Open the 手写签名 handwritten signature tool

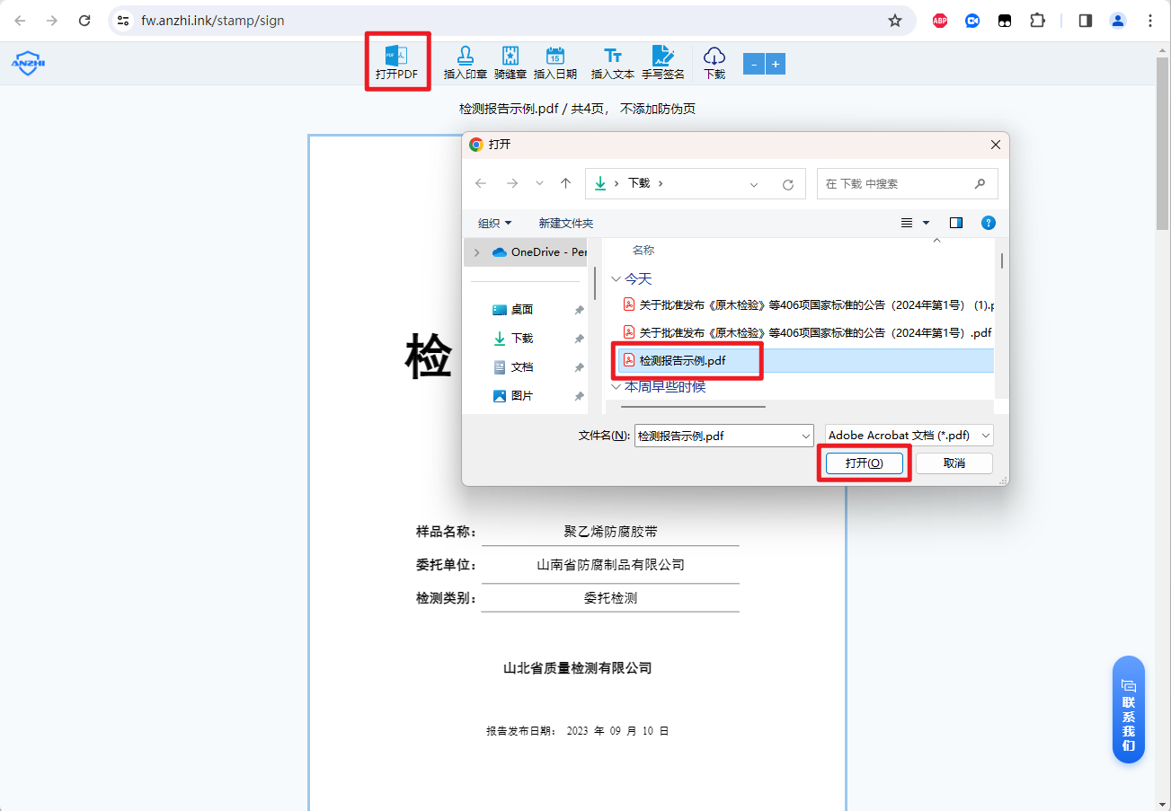663,61
